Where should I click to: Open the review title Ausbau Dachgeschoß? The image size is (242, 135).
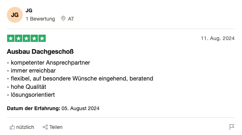[x=40, y=52]
